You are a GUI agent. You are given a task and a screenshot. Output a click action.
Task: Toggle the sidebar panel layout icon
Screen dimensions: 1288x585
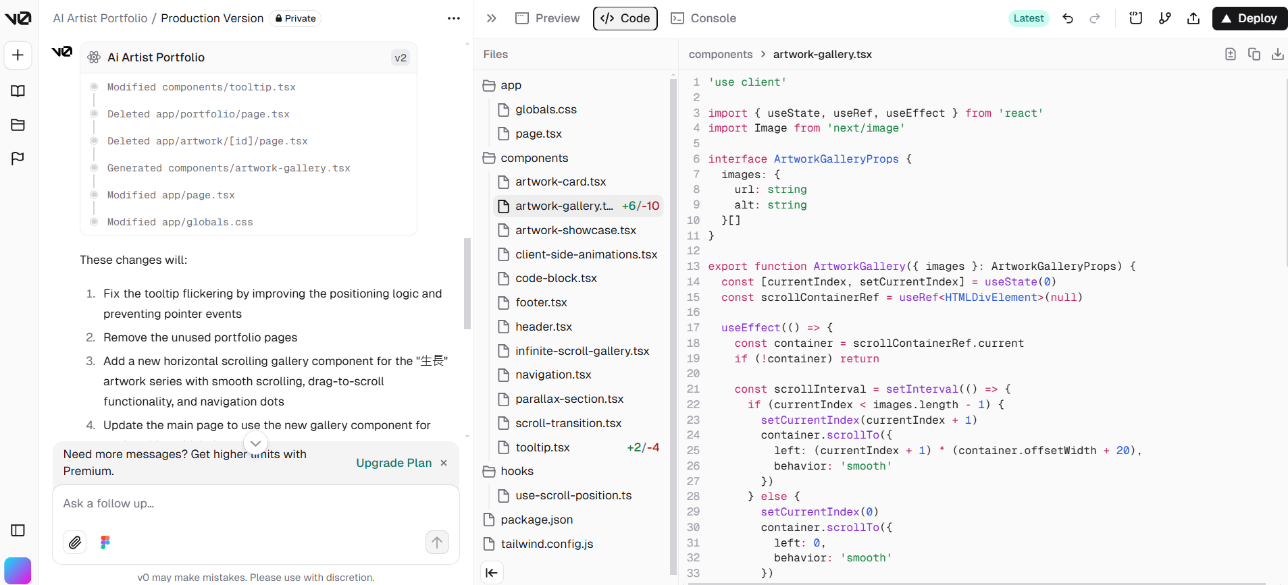coord(18,530)
